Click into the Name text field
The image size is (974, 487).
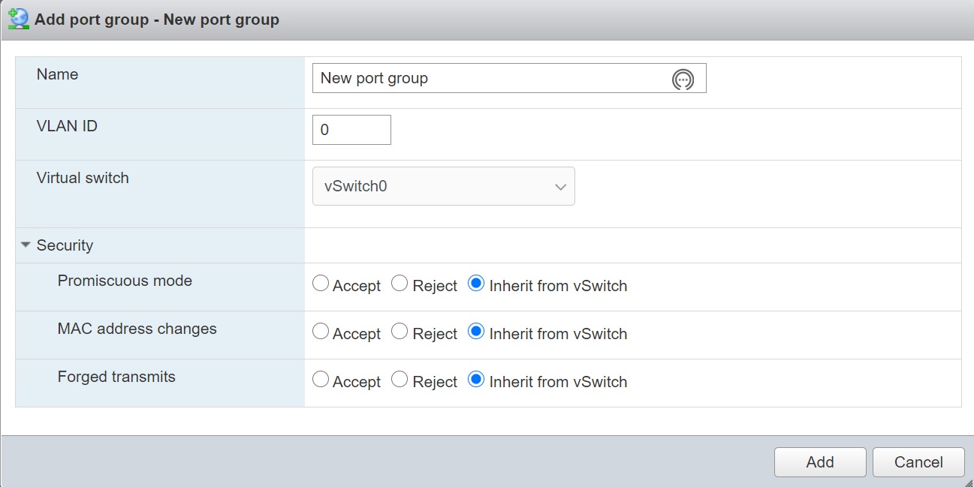coord(488,78)
